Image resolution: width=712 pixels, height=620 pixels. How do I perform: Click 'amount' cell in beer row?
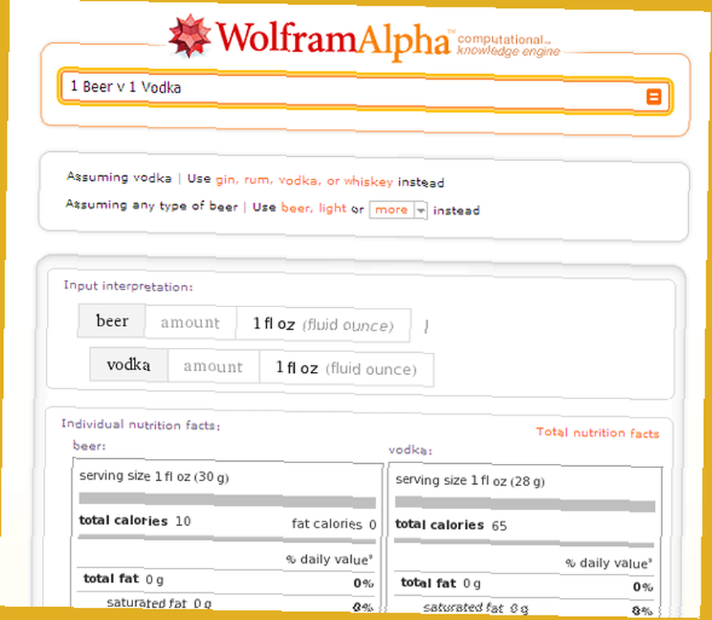pyautogui.click(x=190, y=322)
